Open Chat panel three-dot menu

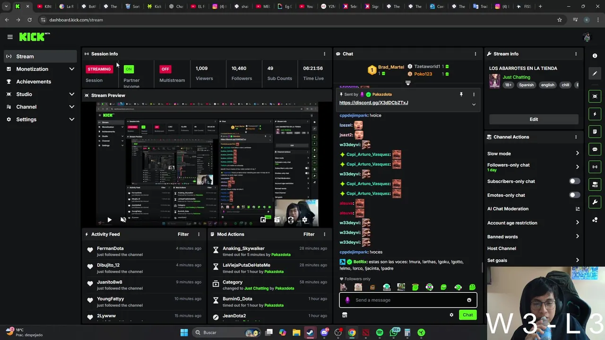[475, 54]
